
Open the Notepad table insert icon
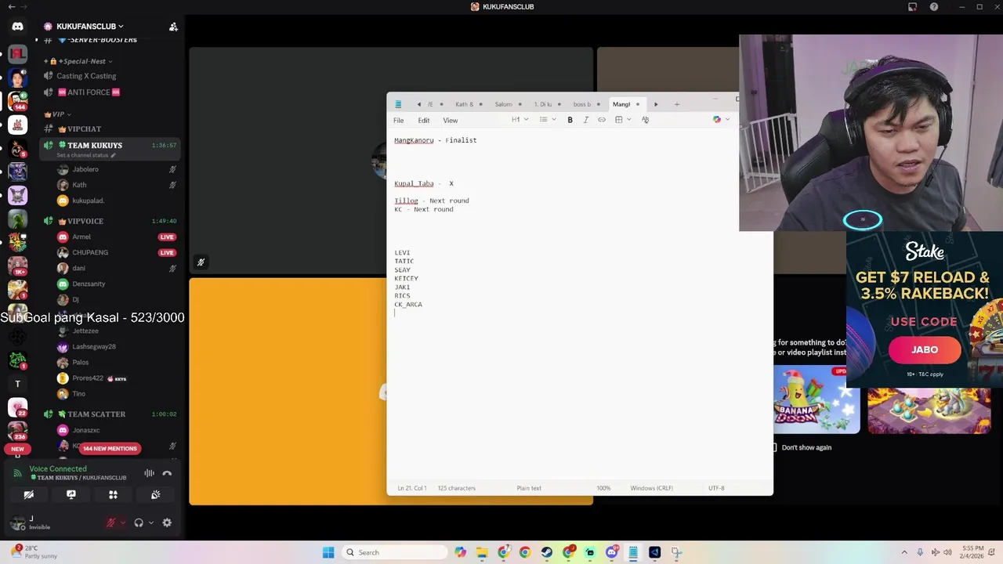point(618,120)
